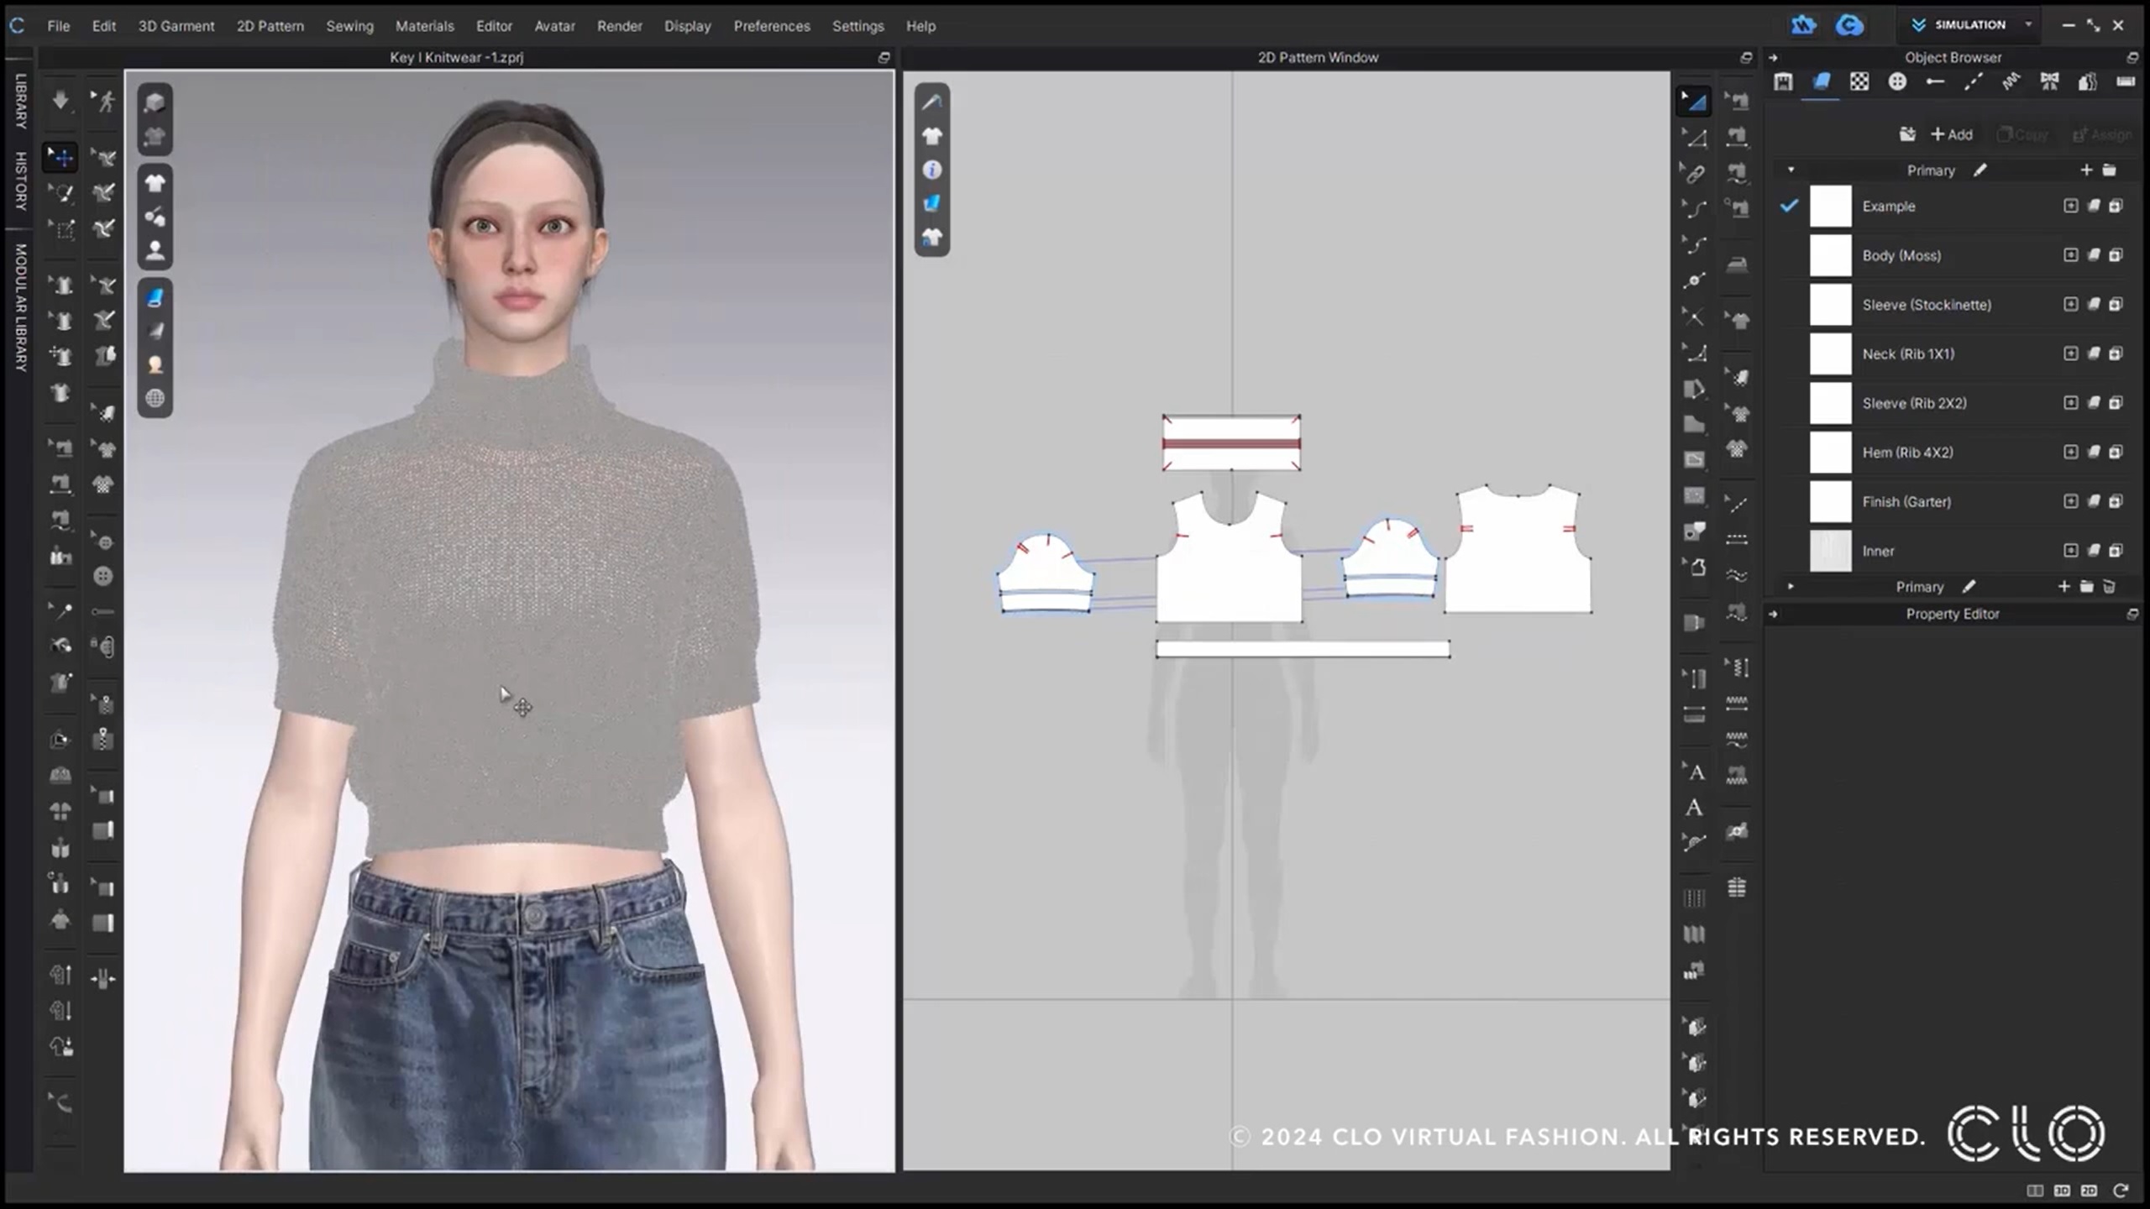Screen dimensions: 2150x1209
Task: Toggle visibility checkbox for Example layer
Action: pyautogui.click(x=1793, y=205)
